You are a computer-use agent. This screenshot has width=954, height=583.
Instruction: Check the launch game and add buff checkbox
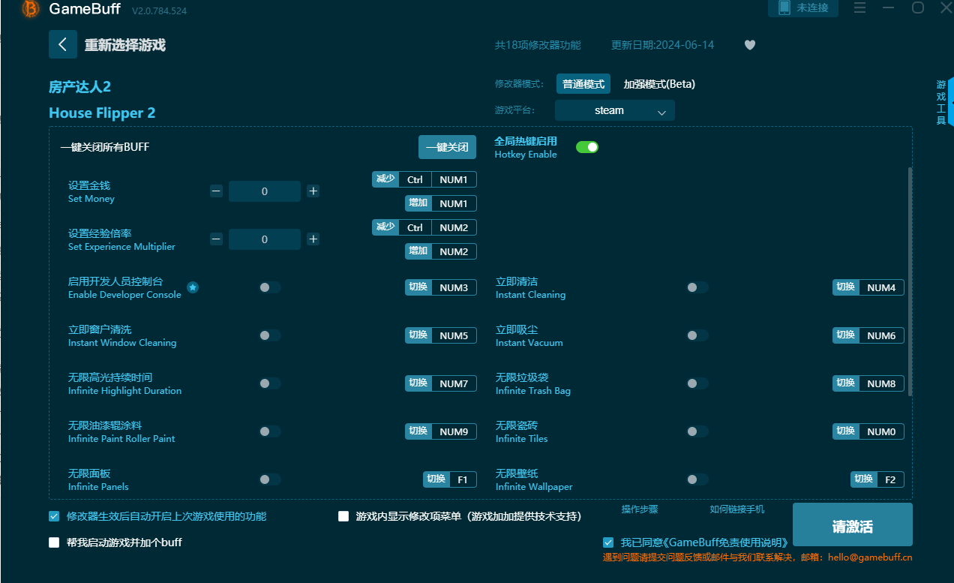[x=54, y=542]
